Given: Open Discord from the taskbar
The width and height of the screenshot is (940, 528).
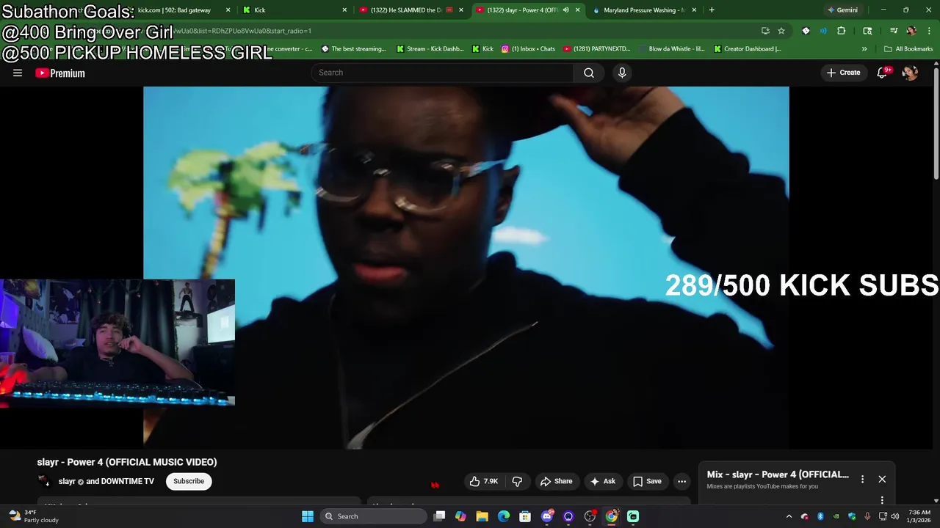Looking at the screenshot, I should (547, 516).
